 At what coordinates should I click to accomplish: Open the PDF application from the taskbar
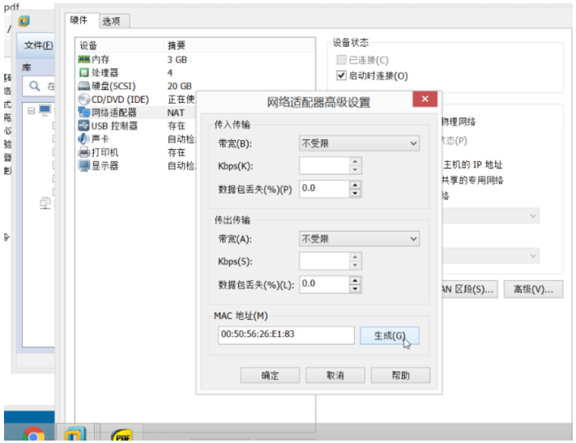point(122,435)
